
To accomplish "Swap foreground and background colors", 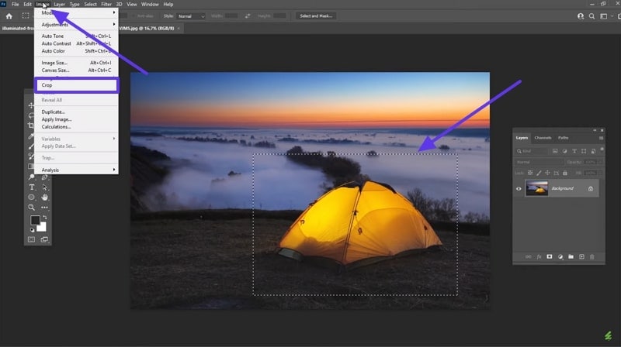I will point(44,218).
